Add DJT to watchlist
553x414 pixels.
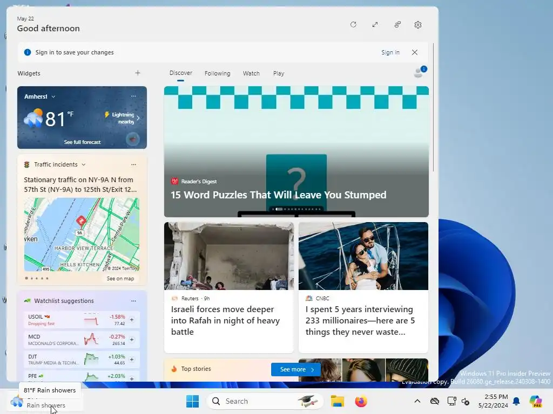coord(132,360)
